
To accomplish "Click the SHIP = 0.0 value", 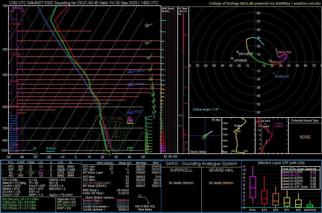I will 64,208.
